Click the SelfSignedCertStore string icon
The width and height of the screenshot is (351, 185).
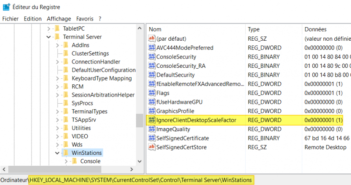tap(152, 147)
